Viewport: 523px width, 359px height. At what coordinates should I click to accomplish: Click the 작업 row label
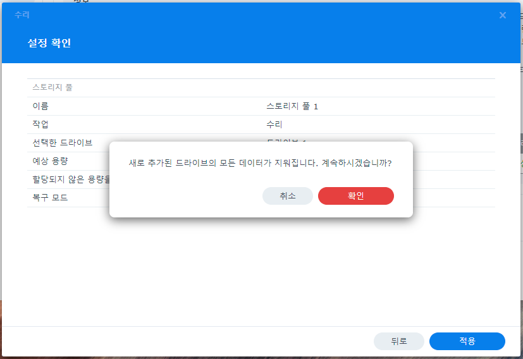point(40,125)
